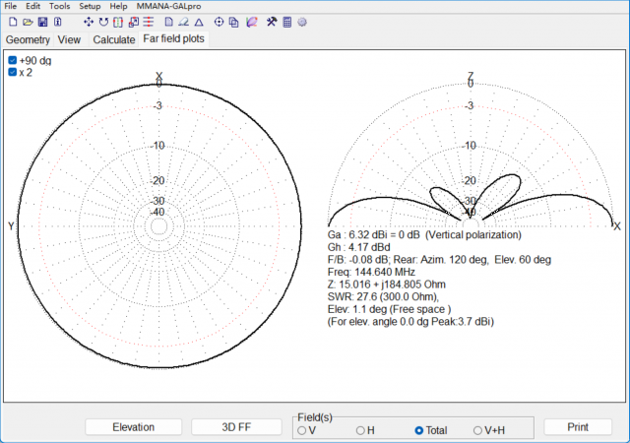630x443 pixels.
Task: Switch to the Geometry tab
Action: (28, 40)
